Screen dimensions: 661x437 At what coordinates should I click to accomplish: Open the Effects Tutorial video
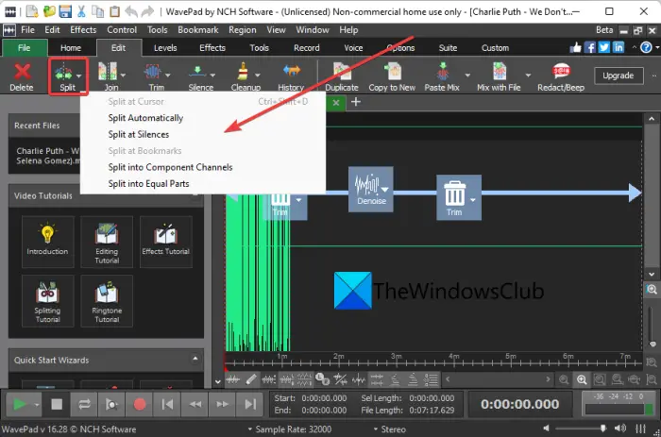(165, 242)
